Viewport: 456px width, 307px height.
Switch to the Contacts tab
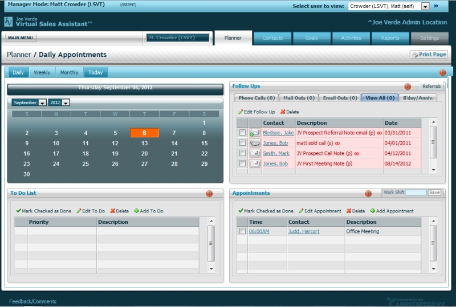[x=272, y=38]
